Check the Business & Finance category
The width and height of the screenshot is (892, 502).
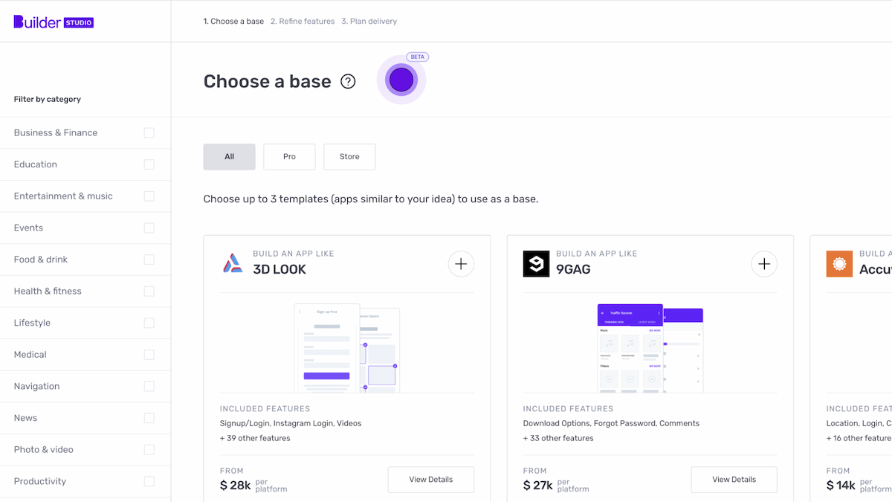[149, 133]
